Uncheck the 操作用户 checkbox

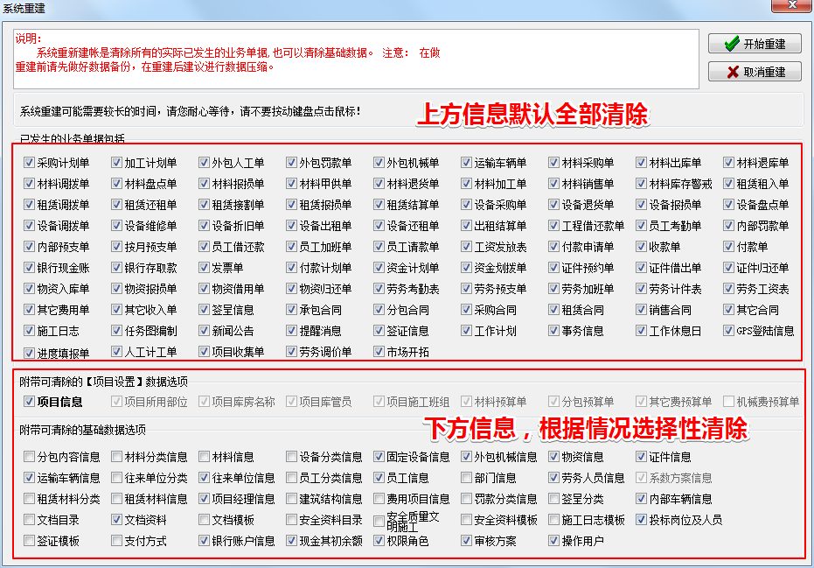point(554,541)
